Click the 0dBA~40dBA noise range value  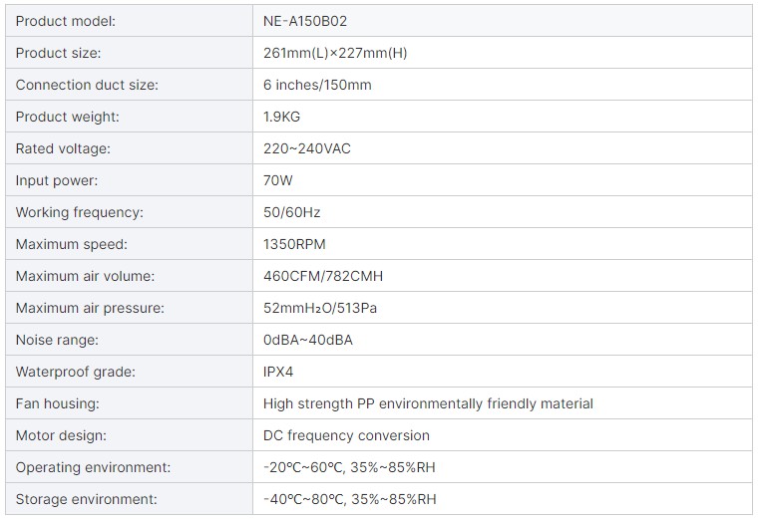point(308,340)
